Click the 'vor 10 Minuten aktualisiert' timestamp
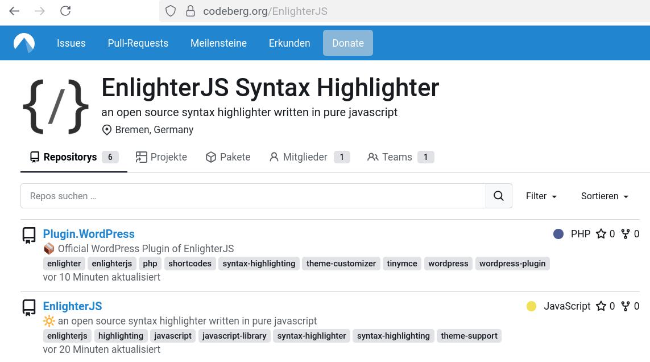The width and height of the screenshot is (650, 362). coord(102,277)
